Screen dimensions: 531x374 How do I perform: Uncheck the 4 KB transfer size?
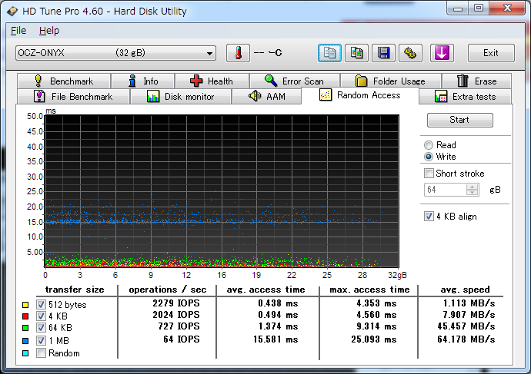click(x=41, y=316)
